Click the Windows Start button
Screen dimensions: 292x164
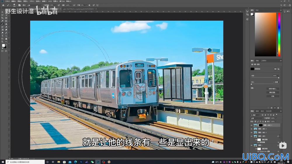tap(3, 162)
